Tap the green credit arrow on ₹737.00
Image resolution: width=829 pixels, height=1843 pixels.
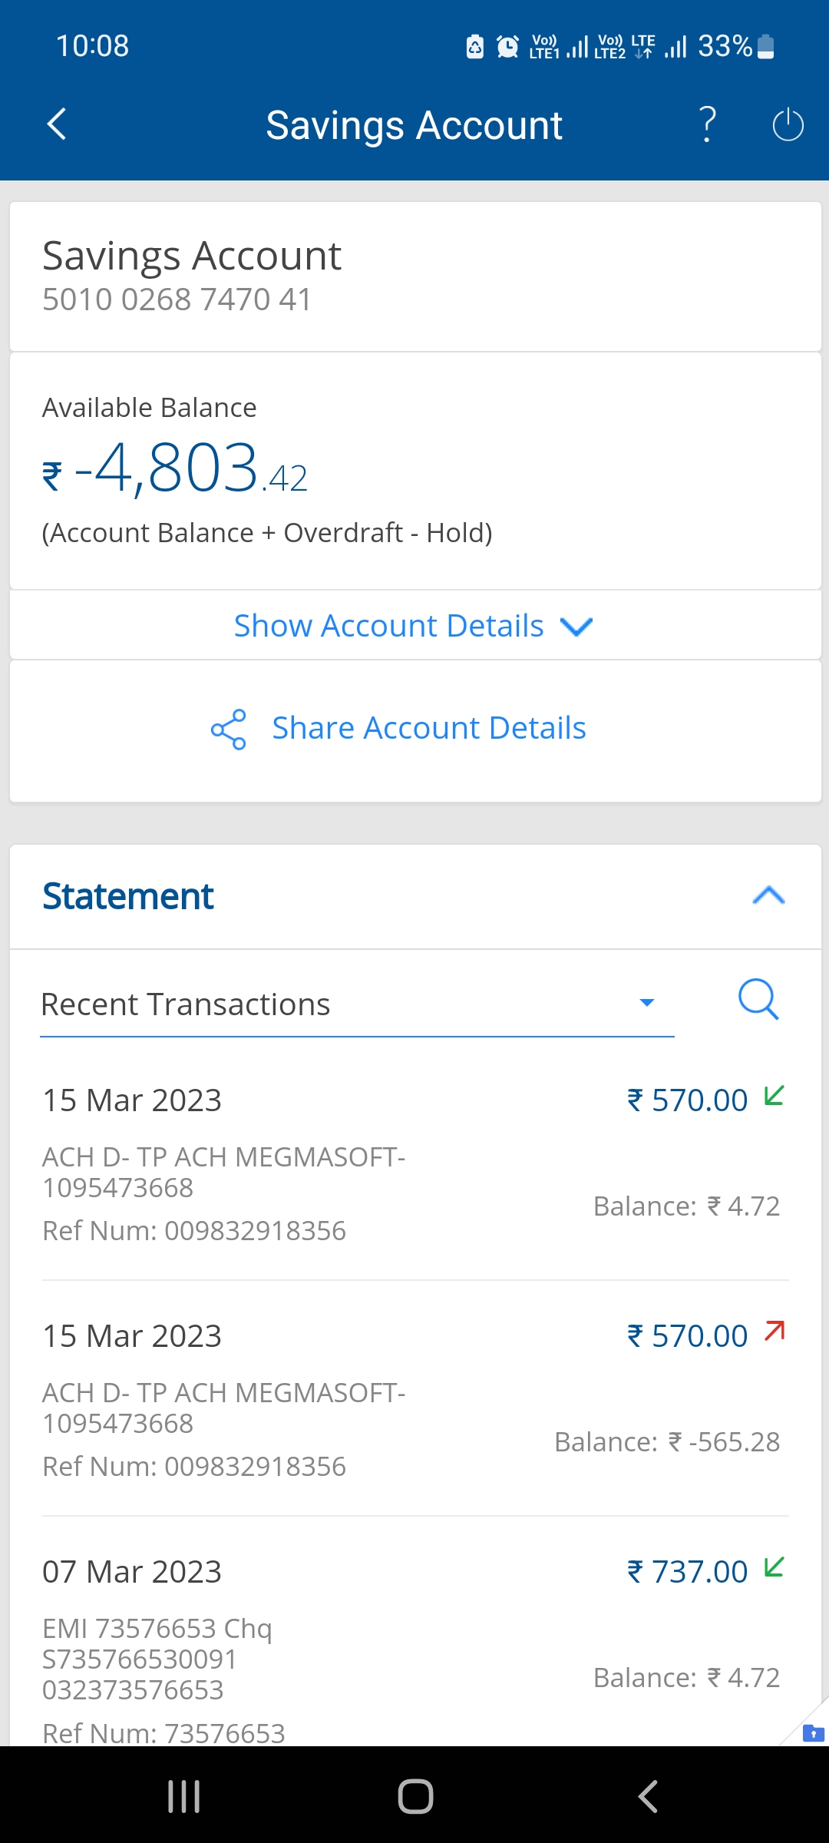[x=775, y=1567]
